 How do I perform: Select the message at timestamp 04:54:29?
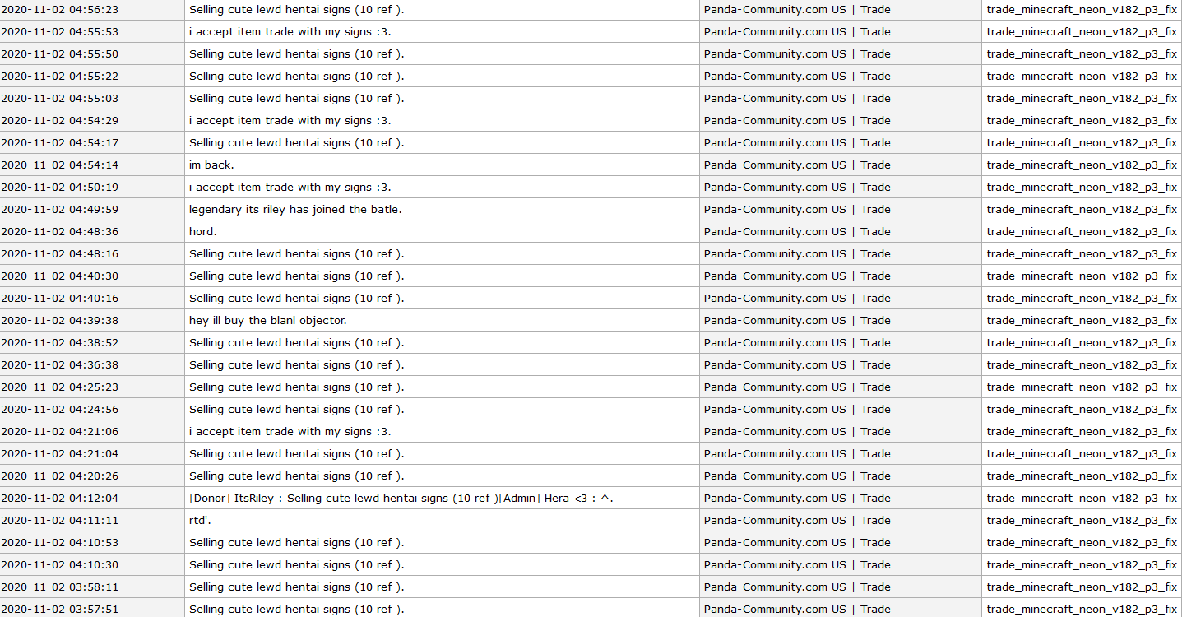tap(290, 120)
